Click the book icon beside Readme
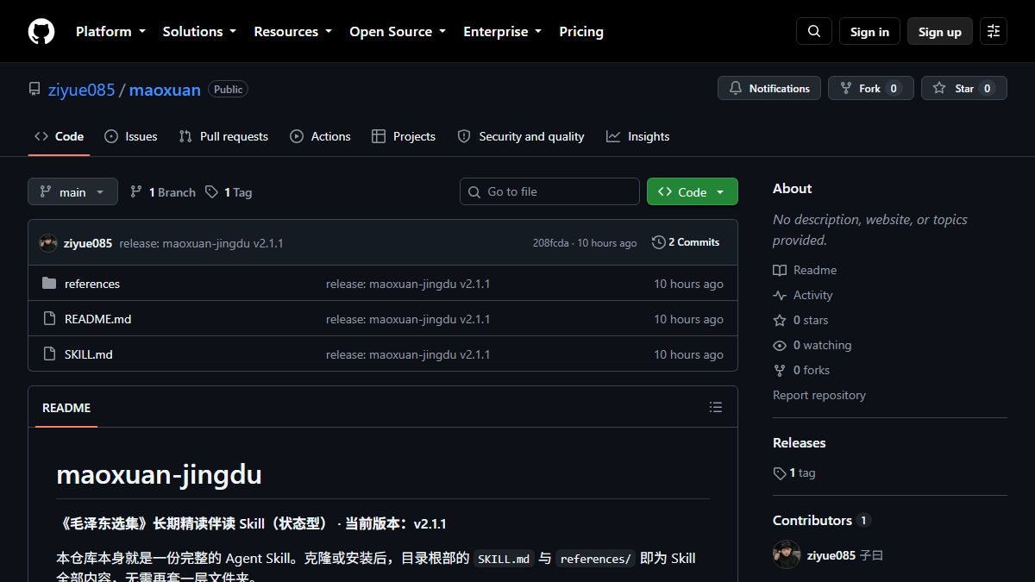This screenshot has height=582, width=1035. 780,270
